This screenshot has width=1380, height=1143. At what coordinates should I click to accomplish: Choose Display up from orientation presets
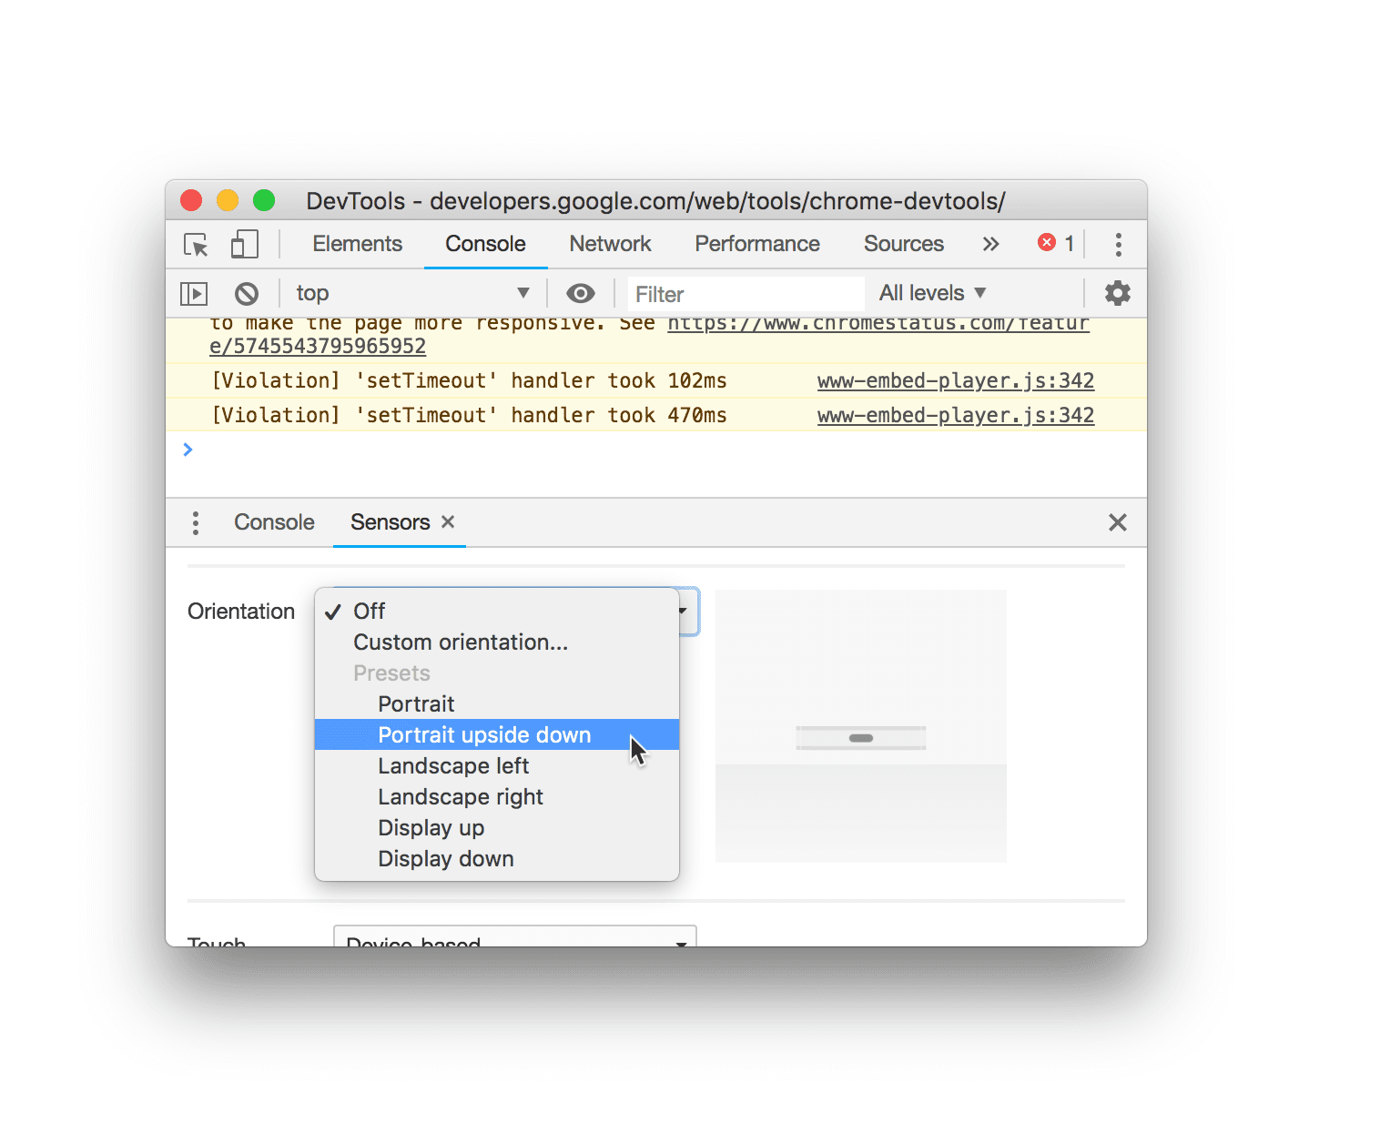(431, 827)
